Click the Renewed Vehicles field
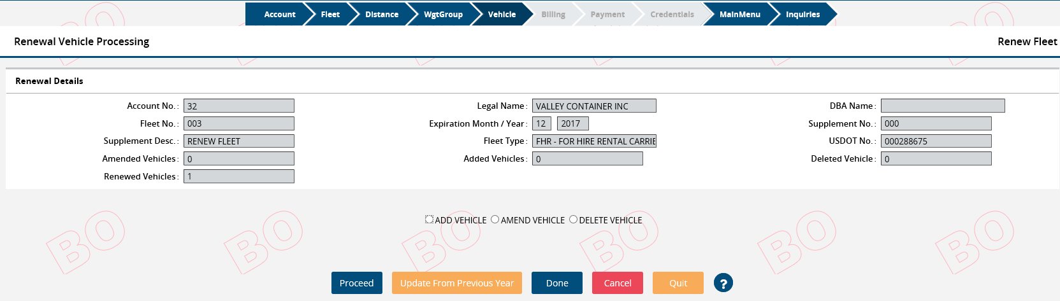This screenshot has width=1060, height=301. [238, 176]
